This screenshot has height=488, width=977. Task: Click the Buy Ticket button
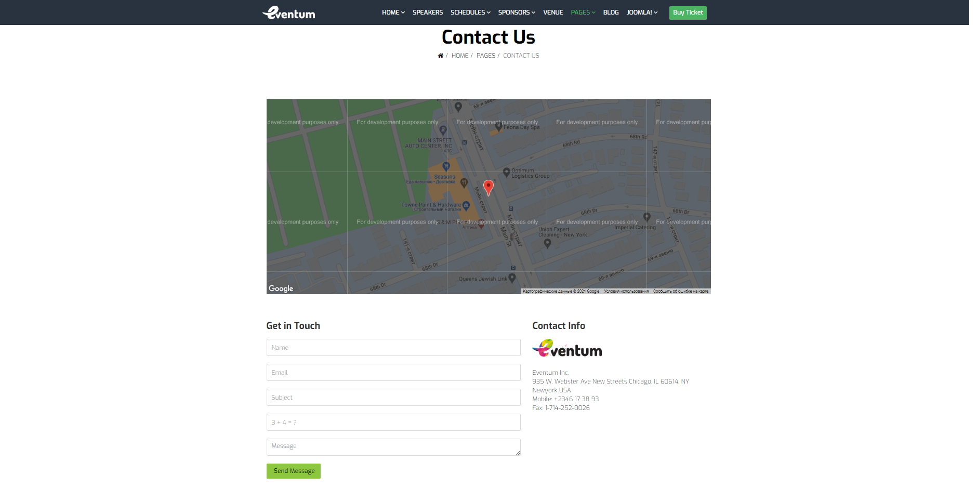(688, 12)
